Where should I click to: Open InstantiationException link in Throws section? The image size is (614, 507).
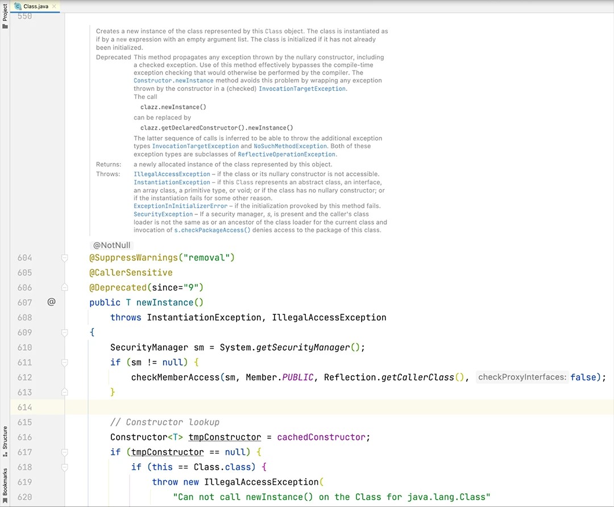point(172,182)
